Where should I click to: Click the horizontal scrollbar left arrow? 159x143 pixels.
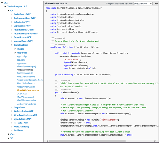tap(47, 141)
